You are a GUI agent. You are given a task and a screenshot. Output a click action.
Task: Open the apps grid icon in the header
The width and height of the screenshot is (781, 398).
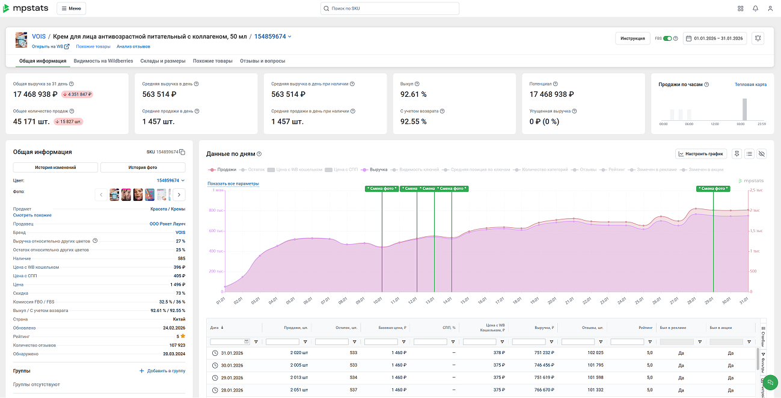(740, 8)
